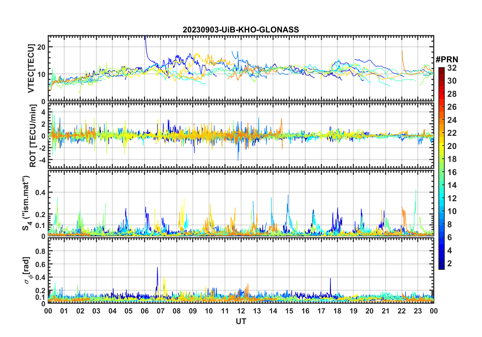Click the 23 hour tick on the UT axis
482x337 pixels.
(x=418, y=311)
